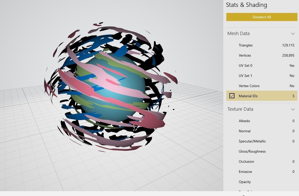Select the Triangles row
The image size is (299, 196).
coord(262,45)
